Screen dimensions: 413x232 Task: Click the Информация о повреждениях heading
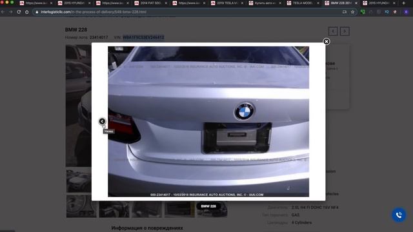(147, 227)
